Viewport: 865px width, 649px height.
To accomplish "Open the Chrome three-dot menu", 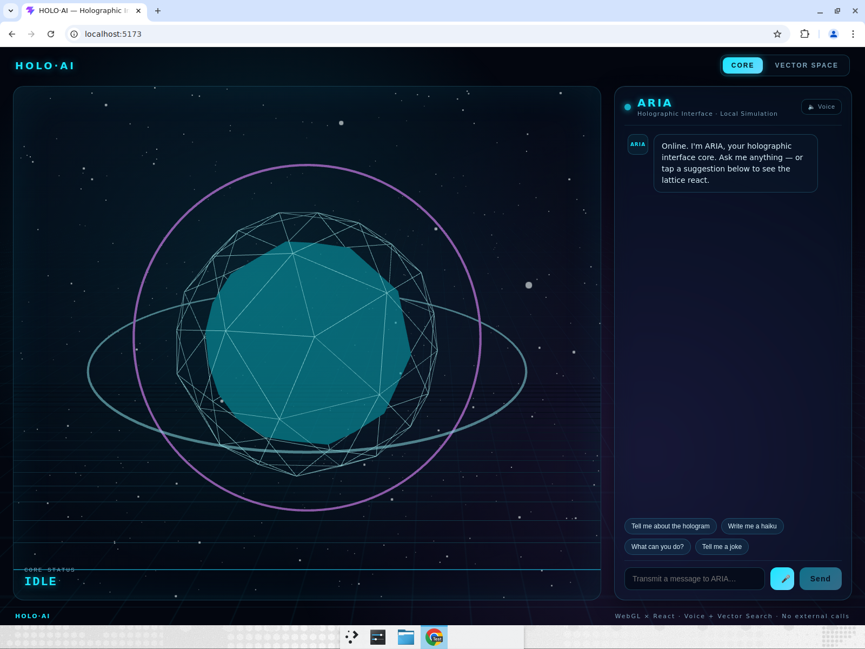I will tap(853, 34).
